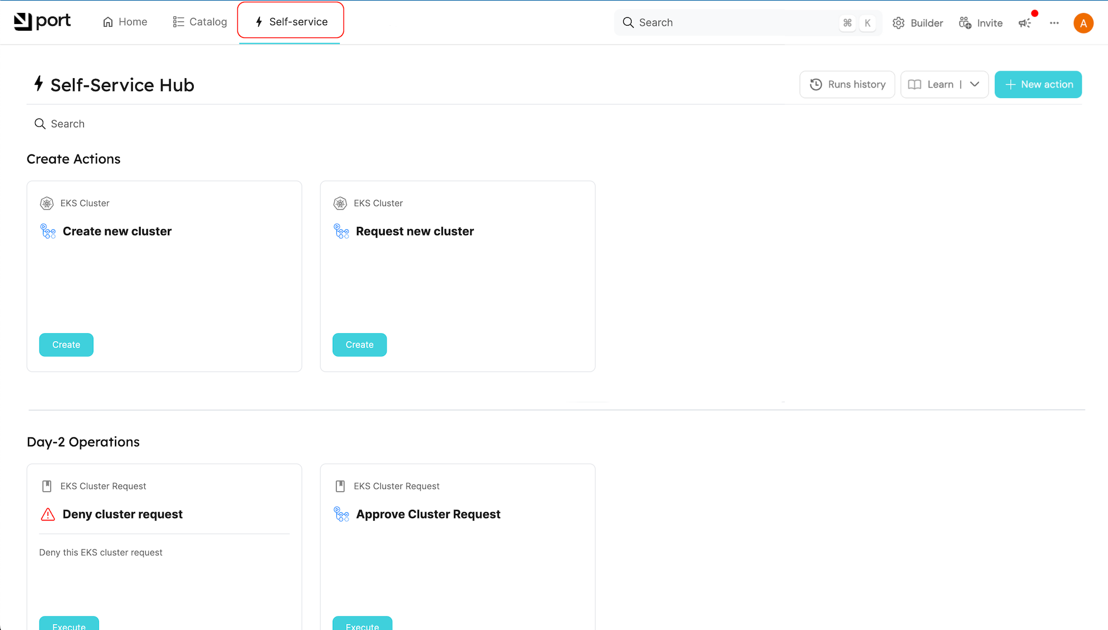
Task: Click the Self-Service Hub search field
Action: pyautogui.click(x=68, y=124)
